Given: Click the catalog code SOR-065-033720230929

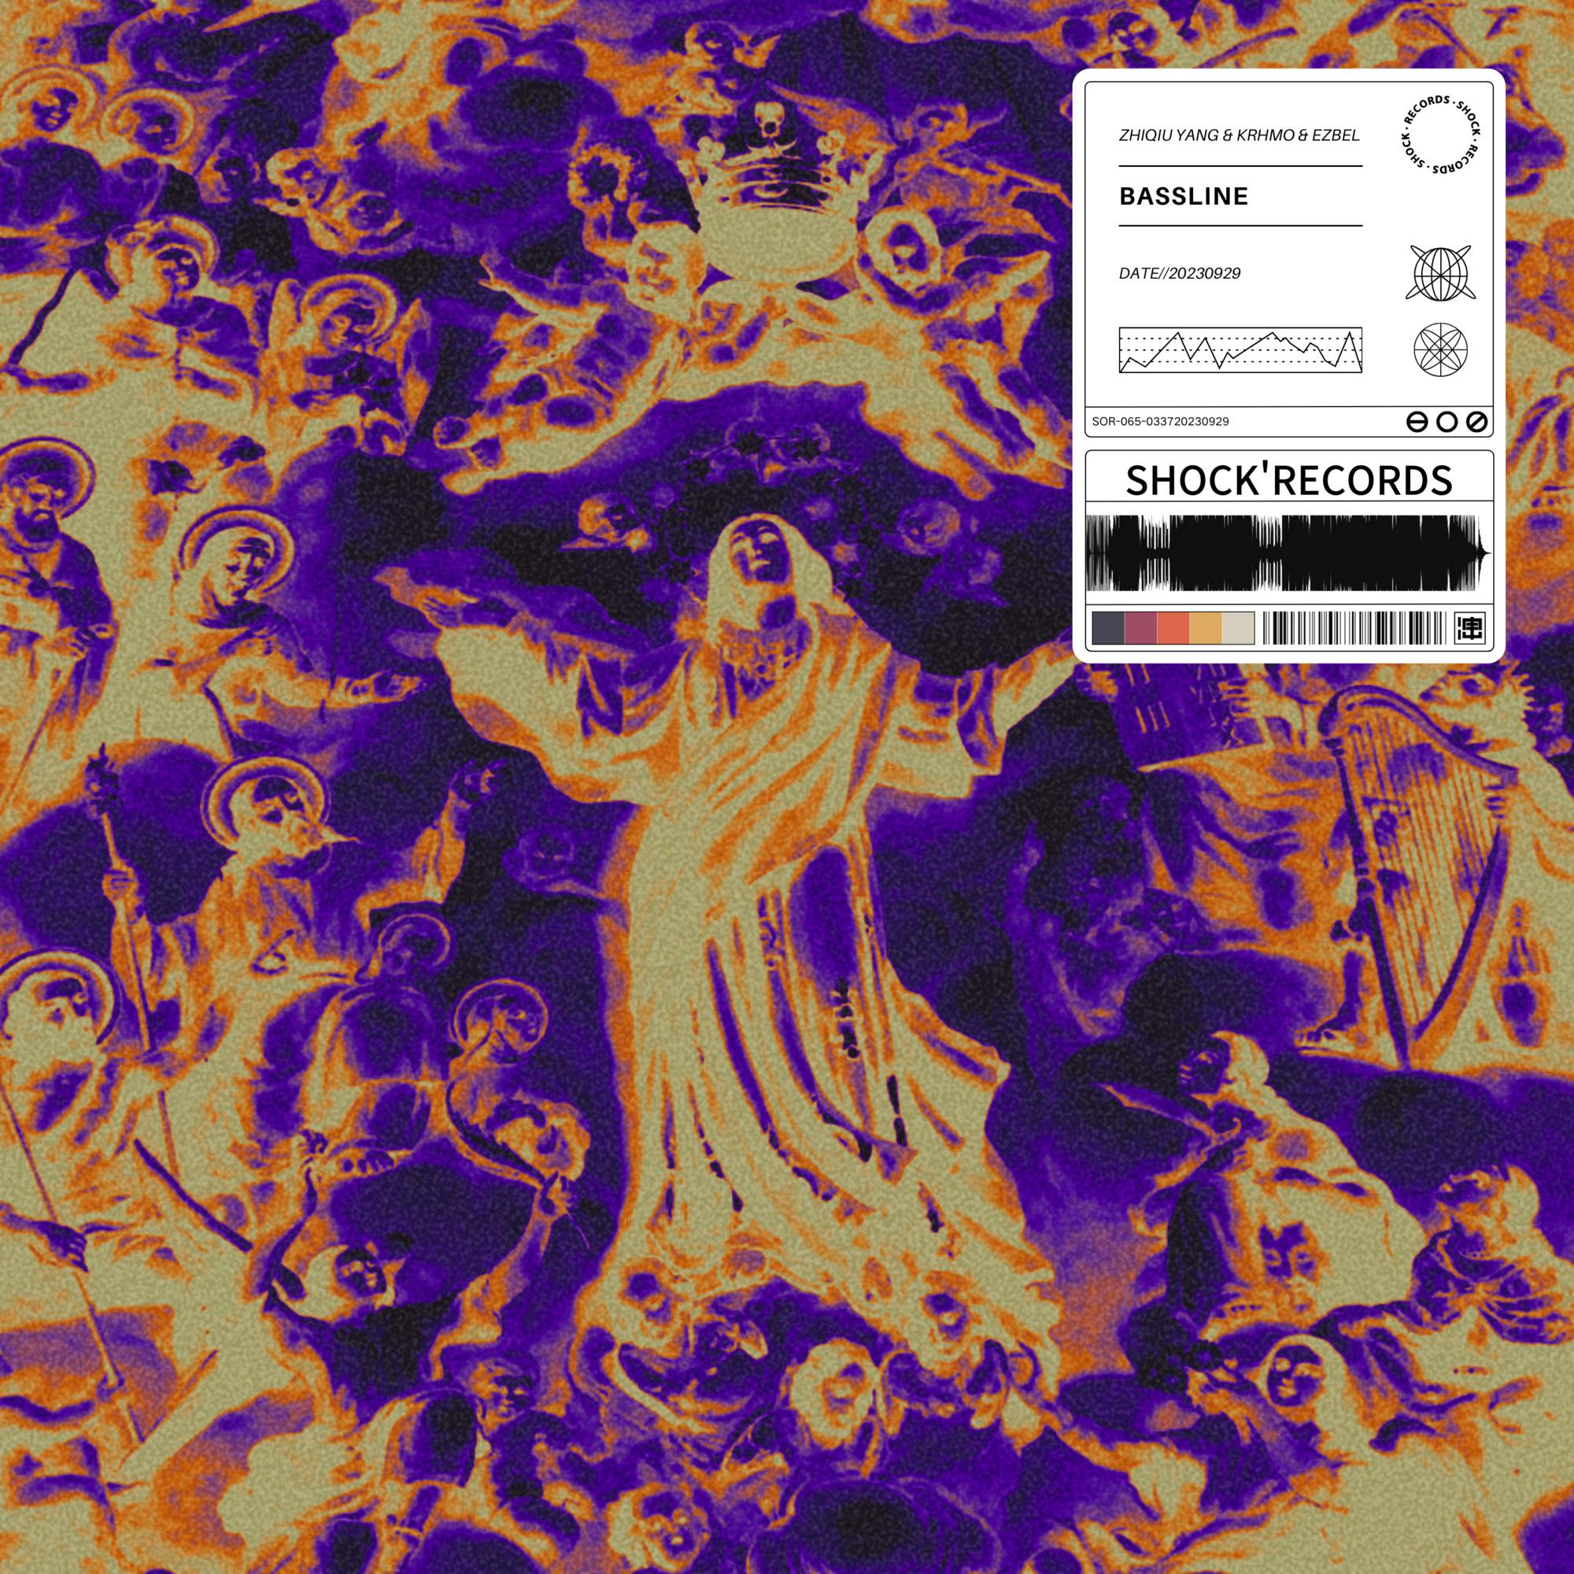Looking at the screenshot, I should pos(1161,422).
